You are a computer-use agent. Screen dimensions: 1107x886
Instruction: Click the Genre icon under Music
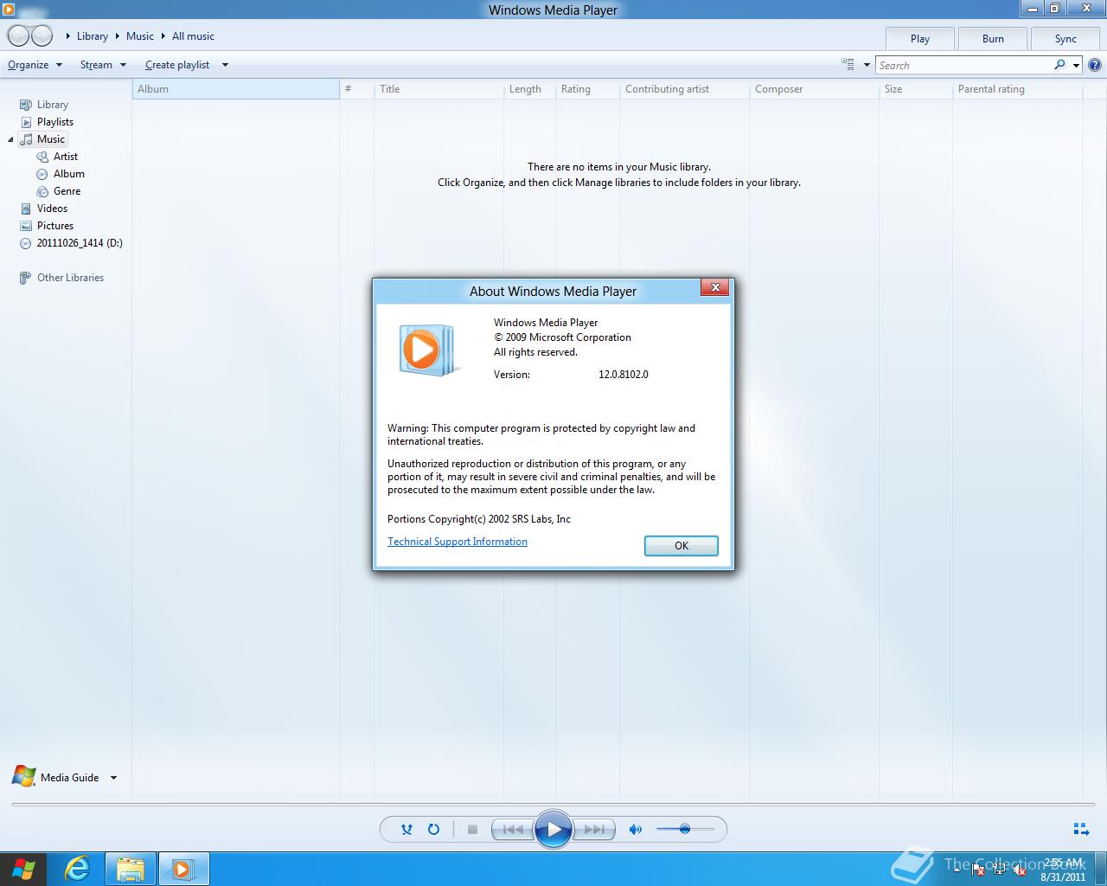[42, 191]
